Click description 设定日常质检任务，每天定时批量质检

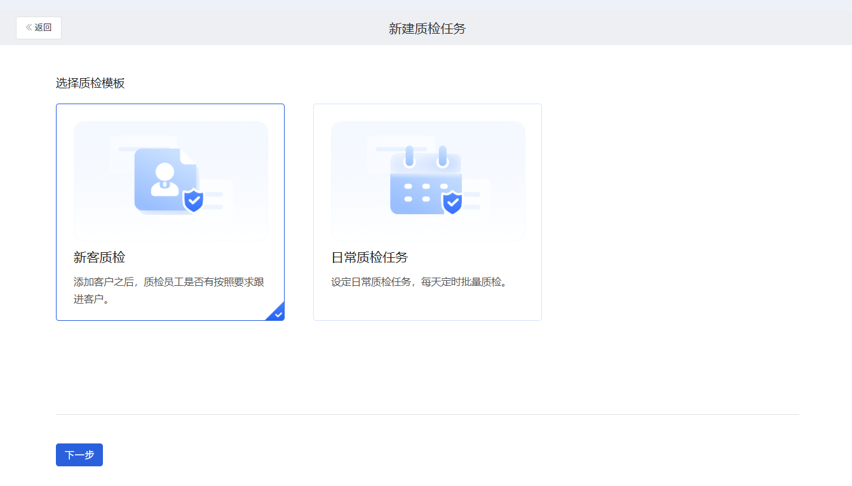420,282
